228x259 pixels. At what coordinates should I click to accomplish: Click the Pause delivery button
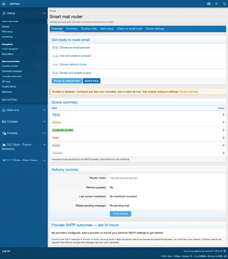(120, 214)
